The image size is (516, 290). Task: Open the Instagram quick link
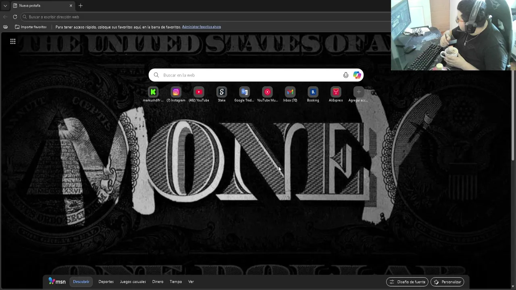coord(176,95)
